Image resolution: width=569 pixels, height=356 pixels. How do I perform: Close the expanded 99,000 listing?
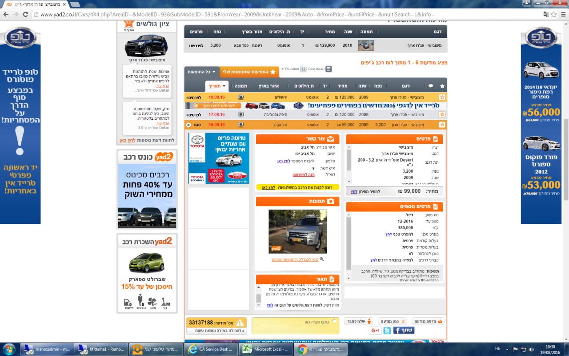pos(188,125)
